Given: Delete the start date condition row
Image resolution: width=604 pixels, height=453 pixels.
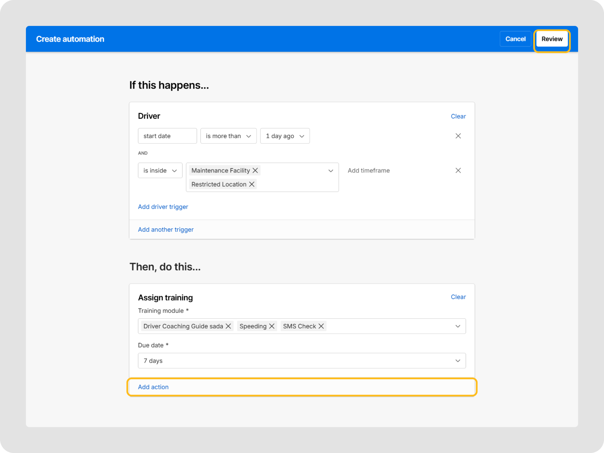Looking at the screenshot, I should 458,136.
